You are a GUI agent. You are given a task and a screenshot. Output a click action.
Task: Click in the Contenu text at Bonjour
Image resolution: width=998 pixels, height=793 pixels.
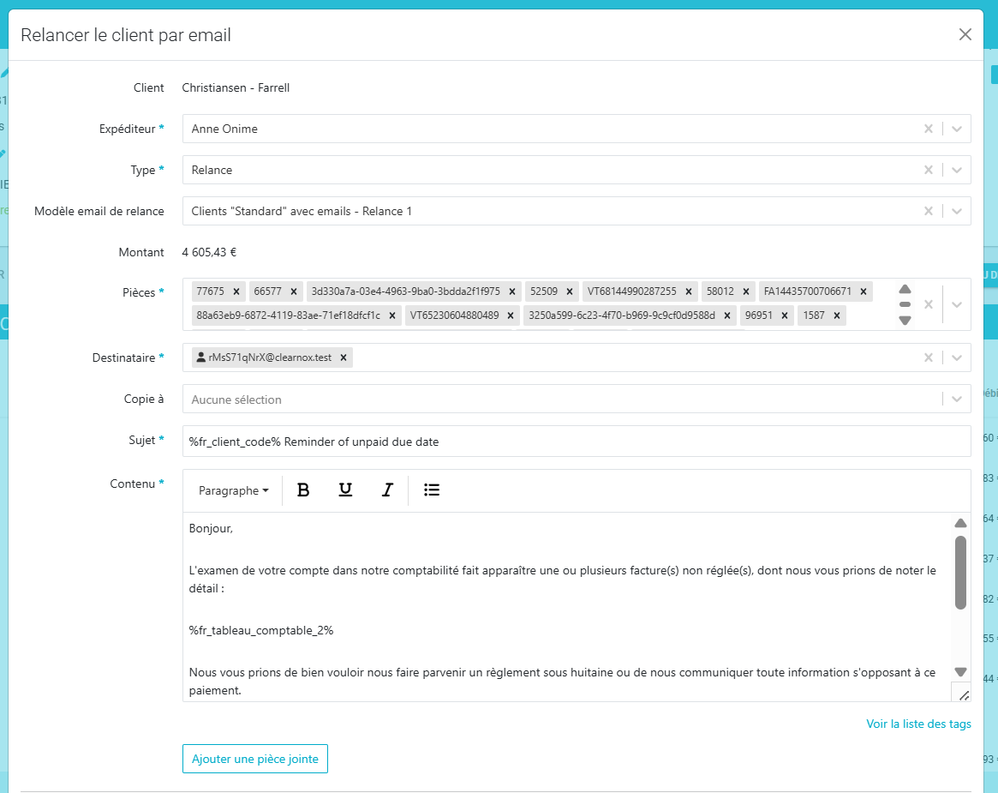tap(211, 528)
